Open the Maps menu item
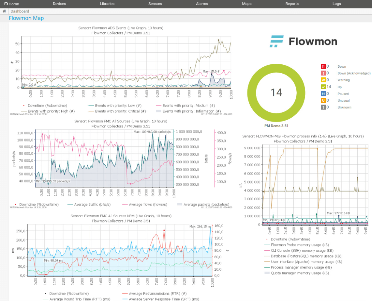 coord(247,4)
